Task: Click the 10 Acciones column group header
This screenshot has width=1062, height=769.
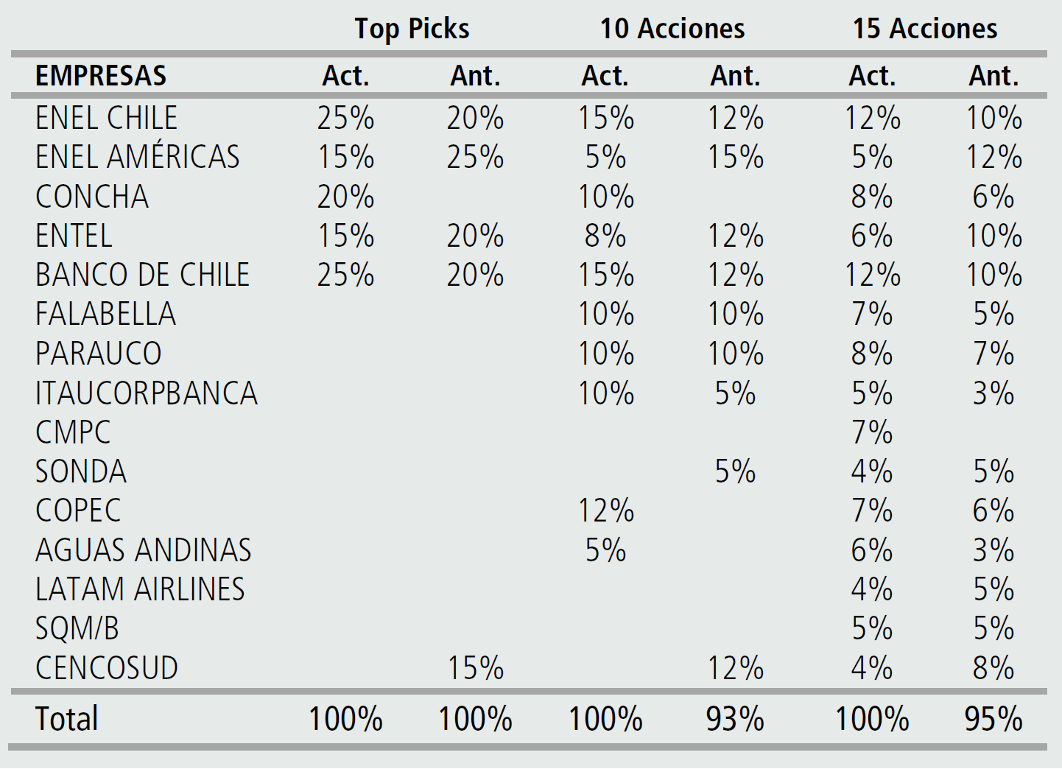Action: click(x=672, y=29)
